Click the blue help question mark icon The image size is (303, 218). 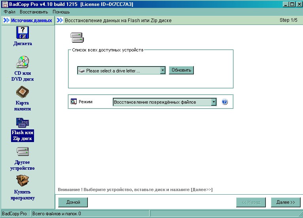coord(225,102)
